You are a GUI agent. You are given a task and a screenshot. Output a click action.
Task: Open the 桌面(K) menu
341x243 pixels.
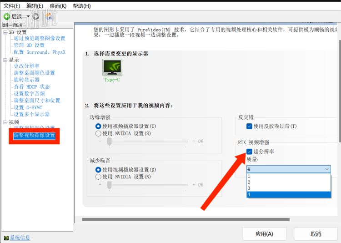[x=58, y=6]
